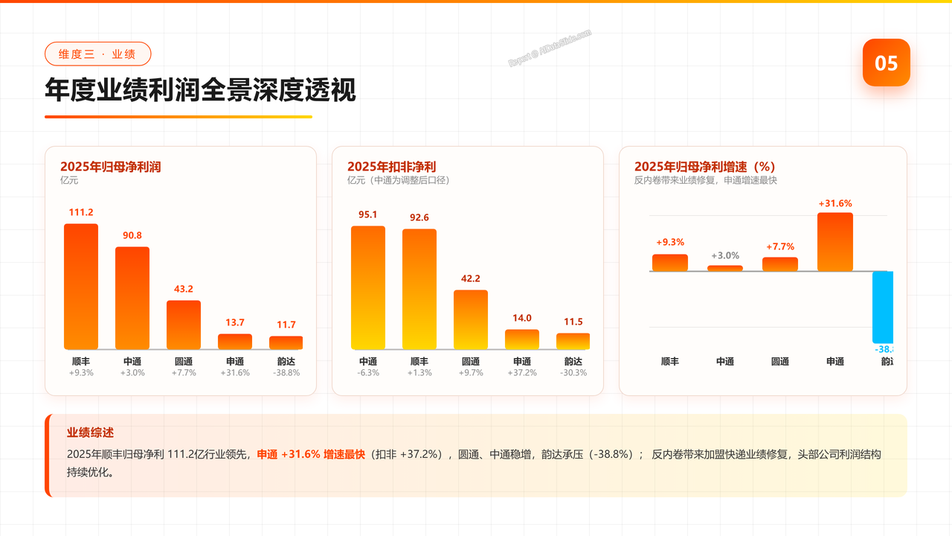Screen dimensions: 952x536
Task: Click the 顺丰 axis label in the 增速 chart
Action: (x=670, y=361)
